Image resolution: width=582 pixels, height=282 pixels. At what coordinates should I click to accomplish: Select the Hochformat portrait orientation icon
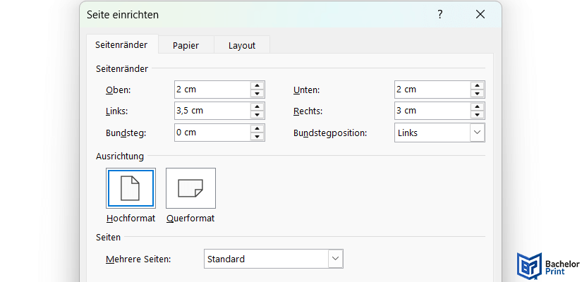click(131, 188)
